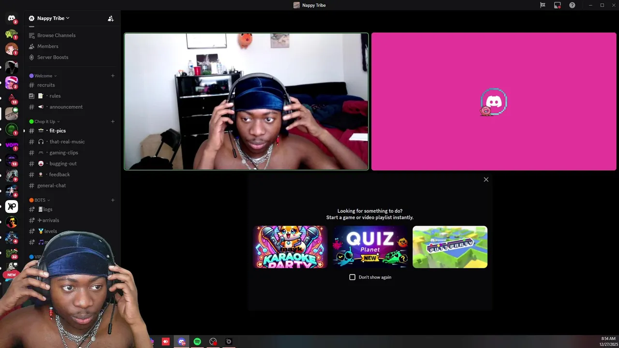Screen dimensions: 619x348
Task: Click the Discord logo in pink tile
Action: pyautogui.click(x=494, y=102)
